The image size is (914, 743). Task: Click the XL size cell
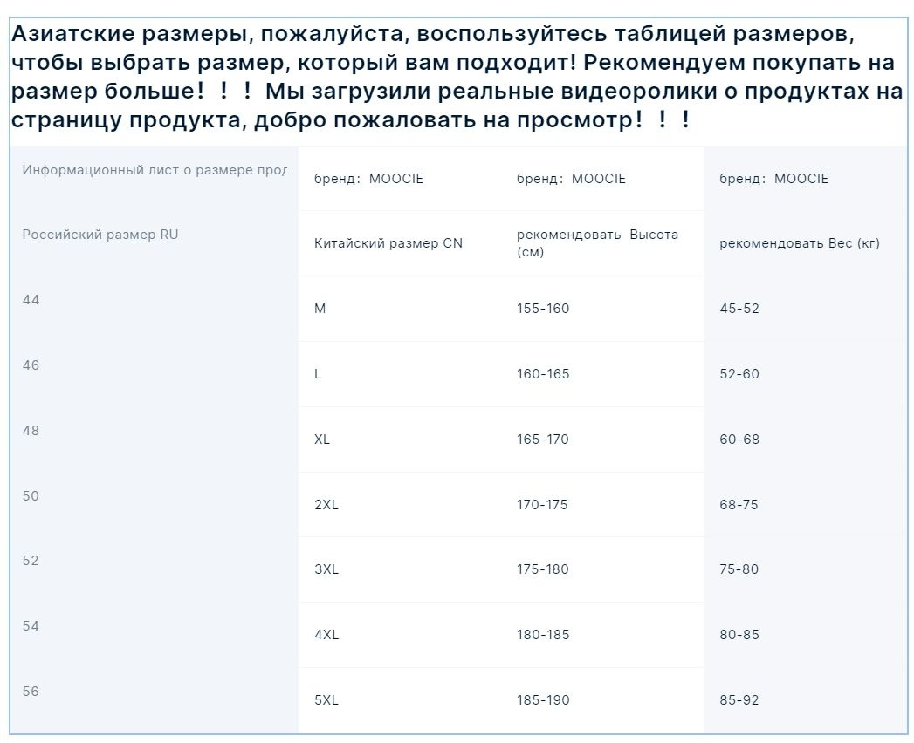322,440
